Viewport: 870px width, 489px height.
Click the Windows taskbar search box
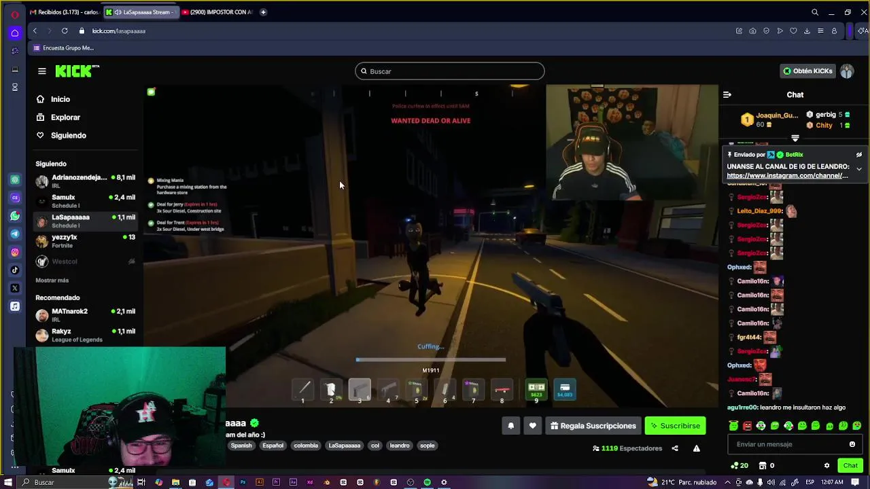[x=65, y=482]
